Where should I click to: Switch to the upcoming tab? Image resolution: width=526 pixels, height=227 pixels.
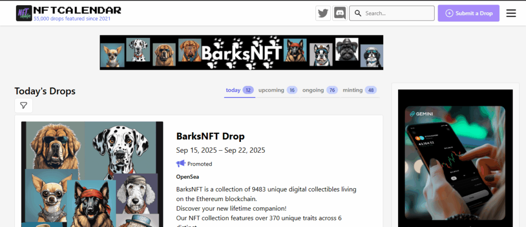tap(278, 90)
